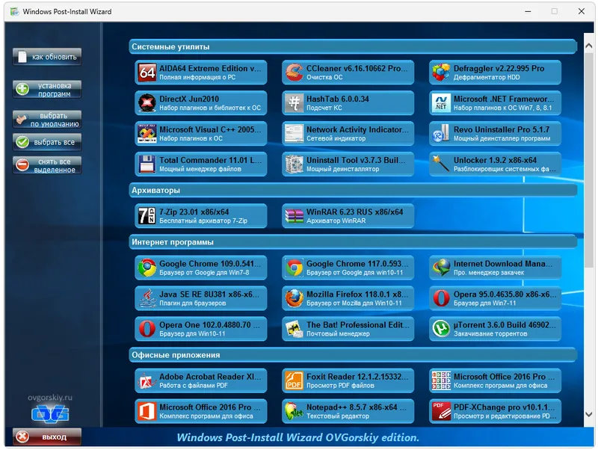Click the 'выбрать все' button
The width and height of the screenshot is (598, 450).
point(47,142)
